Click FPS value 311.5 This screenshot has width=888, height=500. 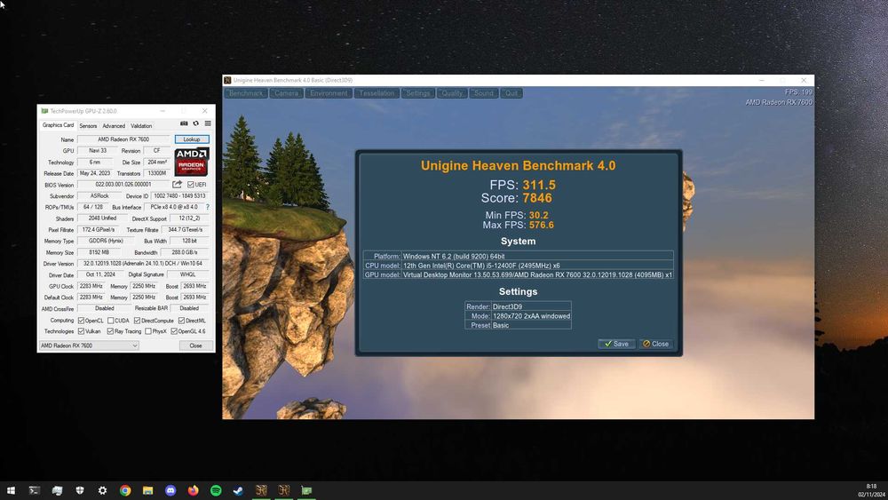[539, 185]
